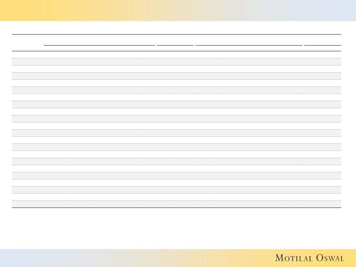Click the rightmost cell in the first row
The image size is (356, 267).
(323, 54)
